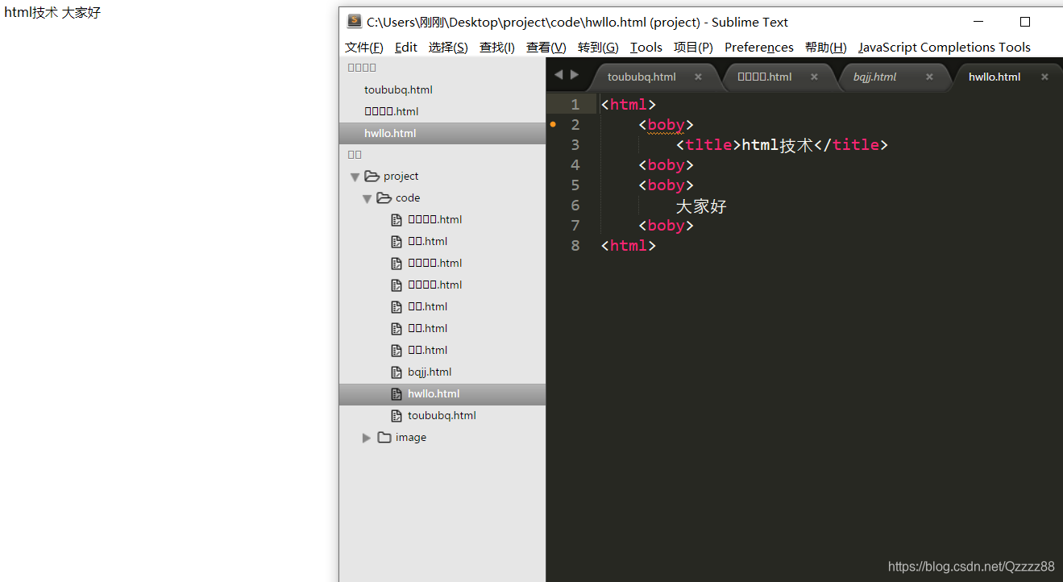This screenshot has height=582, width=1063.
Task: Go to next tab with right arrow
Action: point(575,75)
